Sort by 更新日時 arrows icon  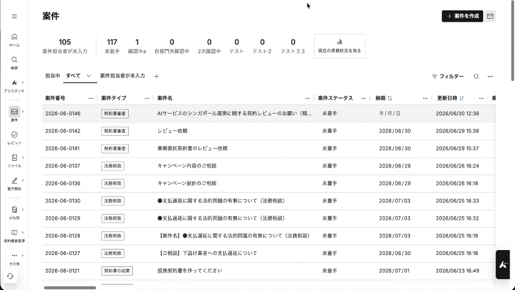coord(462,98)
